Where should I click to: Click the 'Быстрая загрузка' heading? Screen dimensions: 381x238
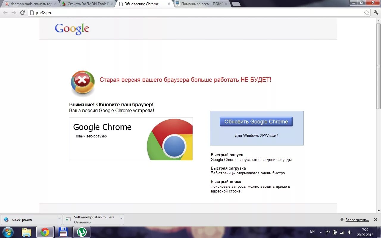click(228, 168)
